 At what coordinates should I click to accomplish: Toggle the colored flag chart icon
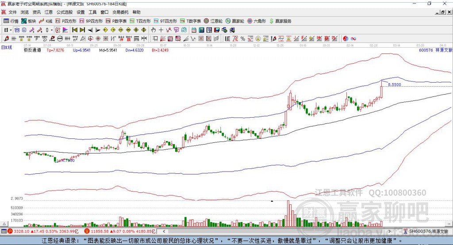65,30
